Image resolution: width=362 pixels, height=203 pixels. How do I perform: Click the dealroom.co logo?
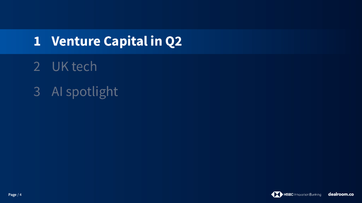tap(341, 194)
